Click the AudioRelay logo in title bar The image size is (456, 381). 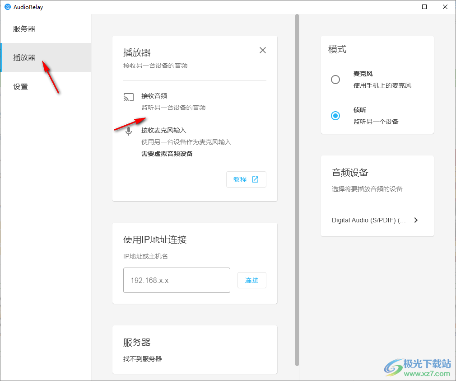[7, 7]
